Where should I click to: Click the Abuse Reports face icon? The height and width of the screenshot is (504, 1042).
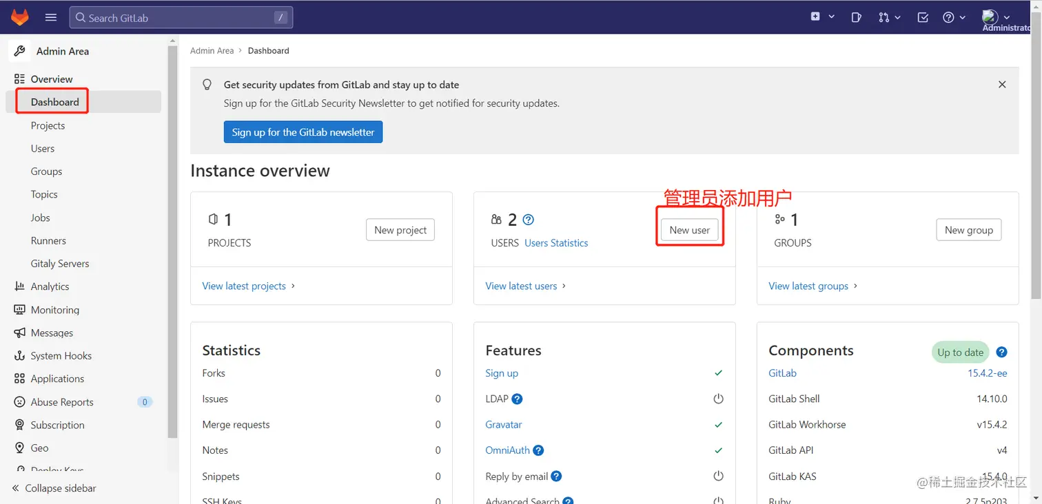click(19, 402)
